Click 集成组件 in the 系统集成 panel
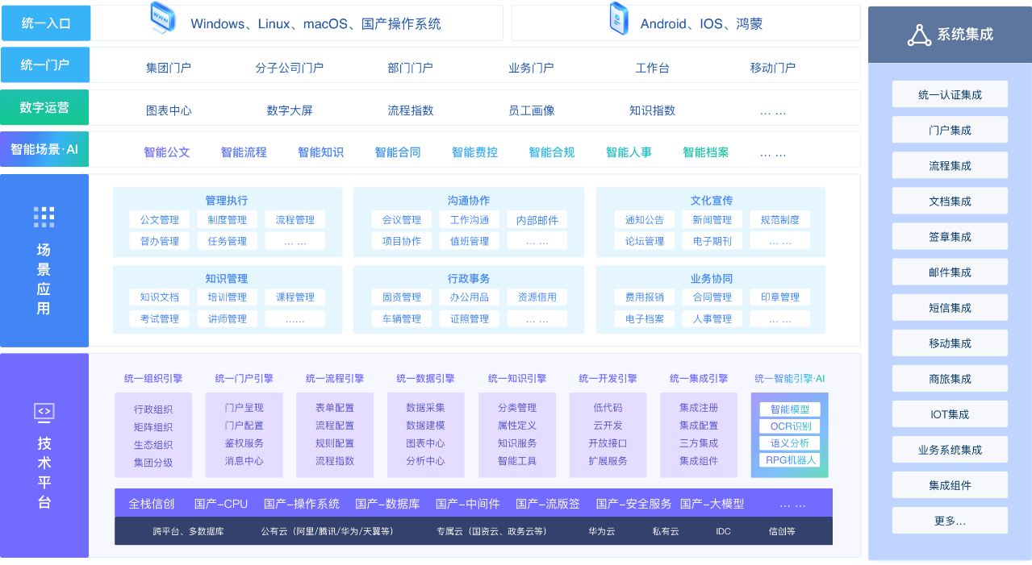 pyautogui.click(x=950, y=484)
